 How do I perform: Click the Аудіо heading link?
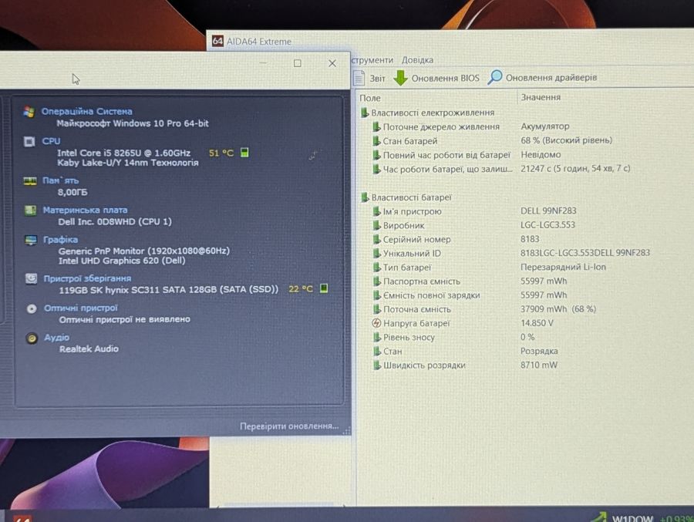pyautogui.click(x=56, y=338)
